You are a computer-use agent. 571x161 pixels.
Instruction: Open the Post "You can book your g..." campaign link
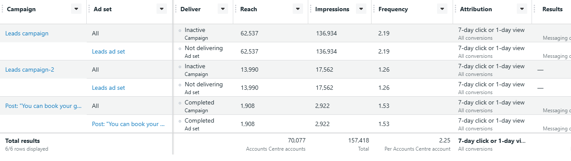(43, 106)
